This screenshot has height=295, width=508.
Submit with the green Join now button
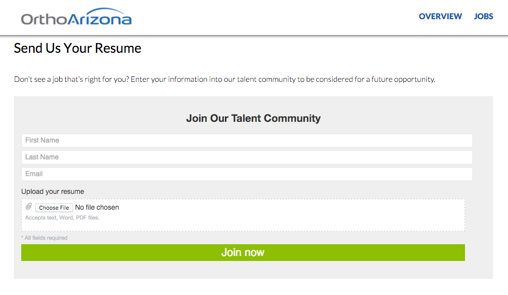point(243,253)
